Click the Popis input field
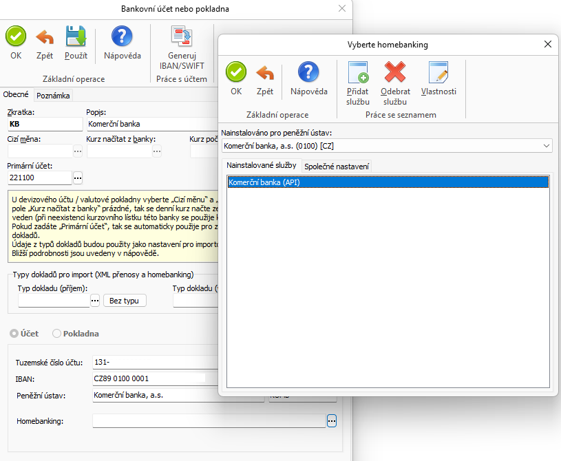This screenshot has height=461, width=561. 152,124
